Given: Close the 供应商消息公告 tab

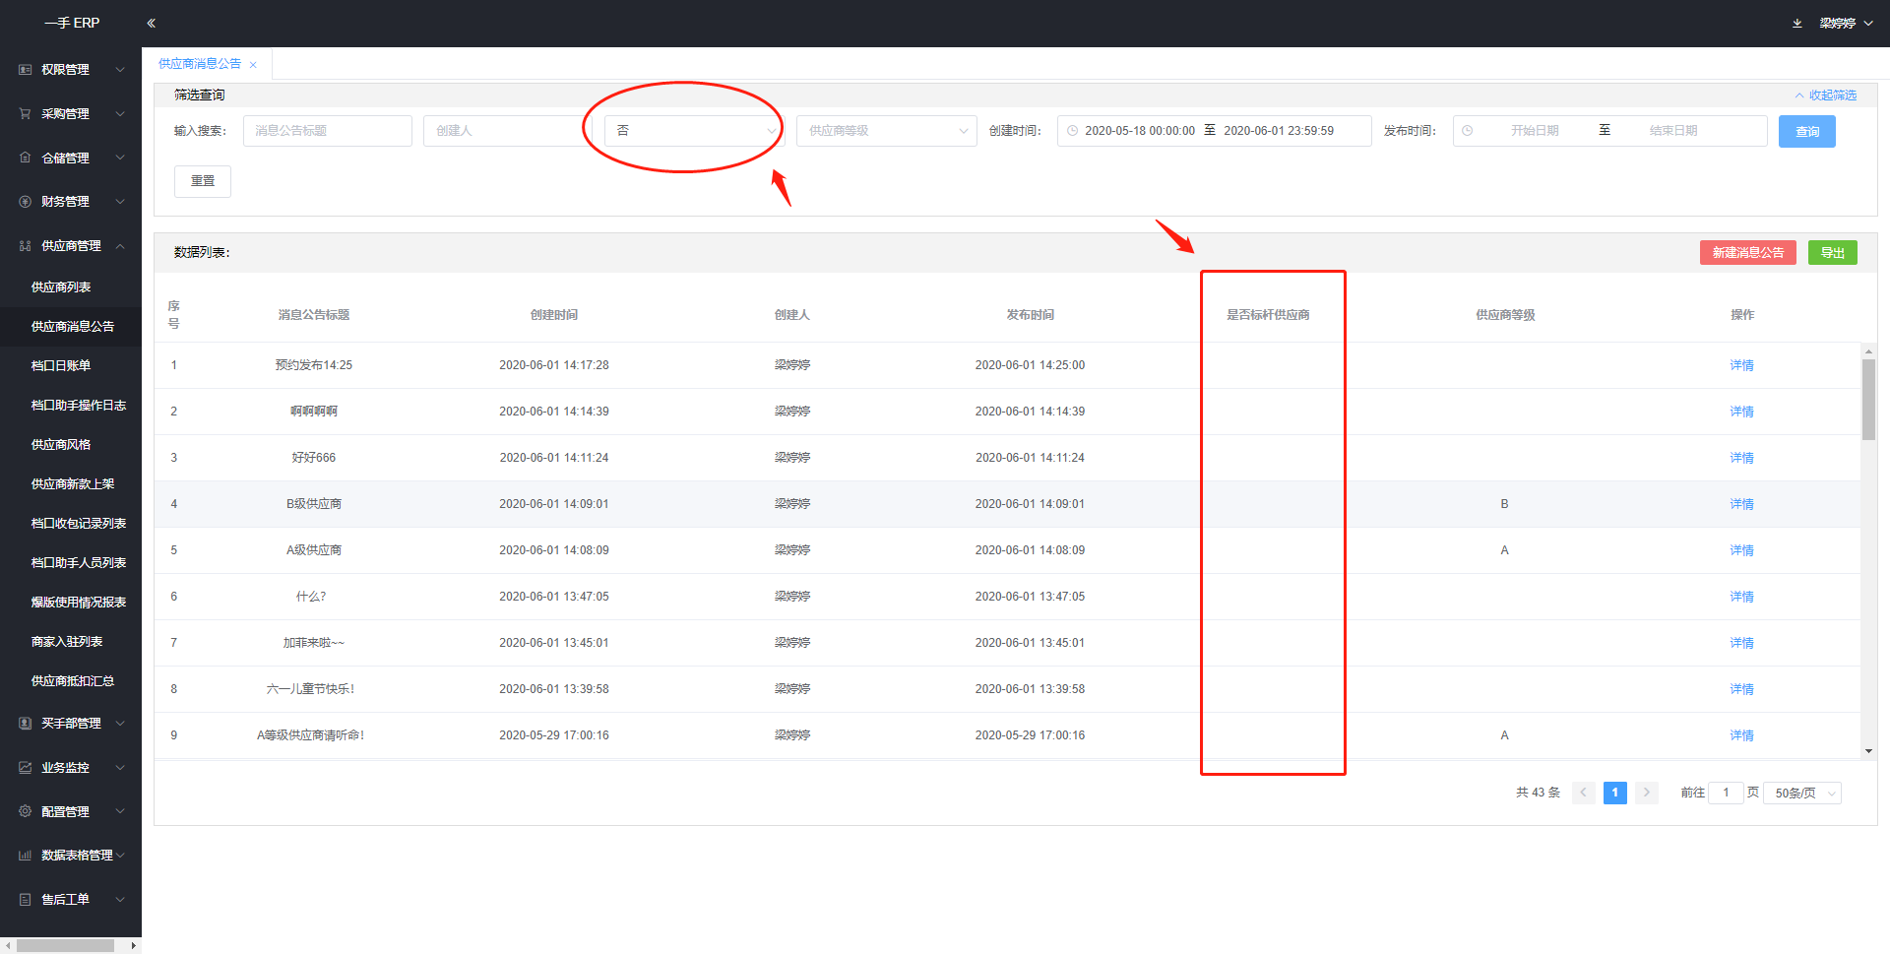Looking at the screenshot, I should coord(253,65).
